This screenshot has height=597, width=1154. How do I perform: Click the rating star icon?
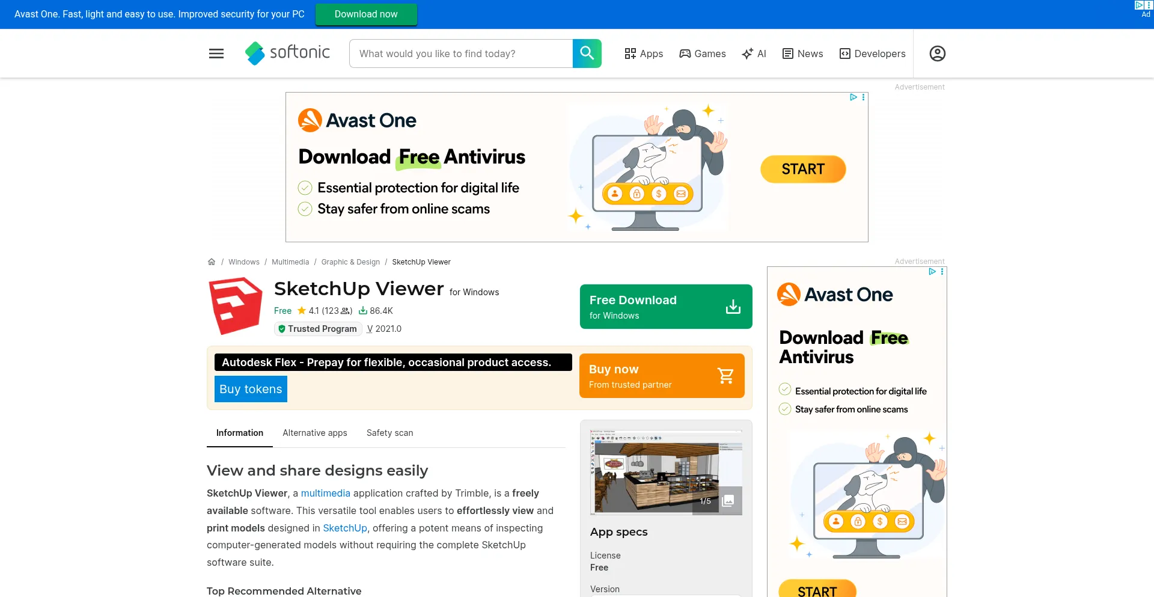(302, 311)
